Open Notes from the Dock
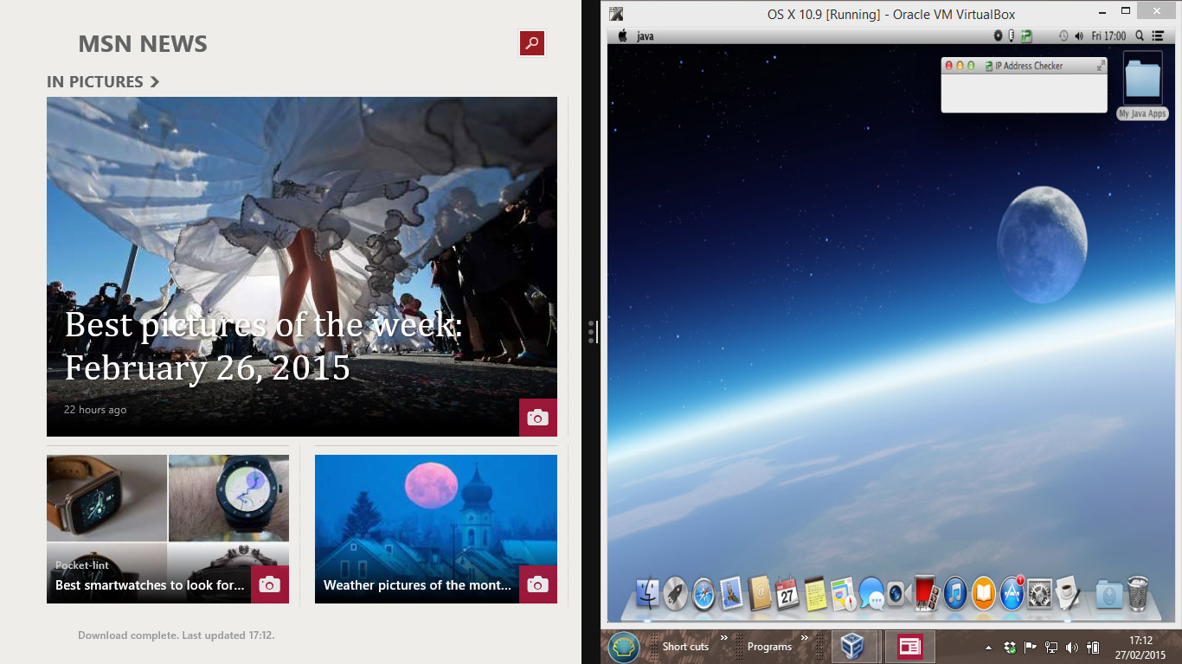The height and width of the screenshot is (664, 1182). pyautogui.click(x=815, y=594)
